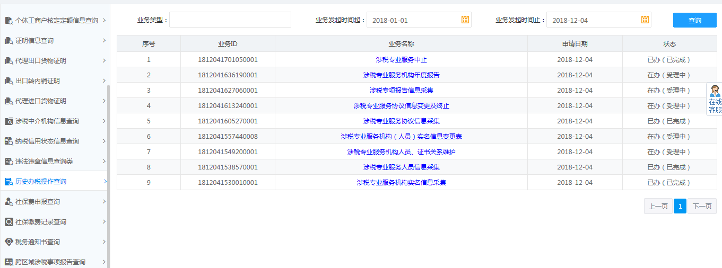Click the 业务类型 input field
This screenshot has height=268, width=722.
tap(230, 20)
